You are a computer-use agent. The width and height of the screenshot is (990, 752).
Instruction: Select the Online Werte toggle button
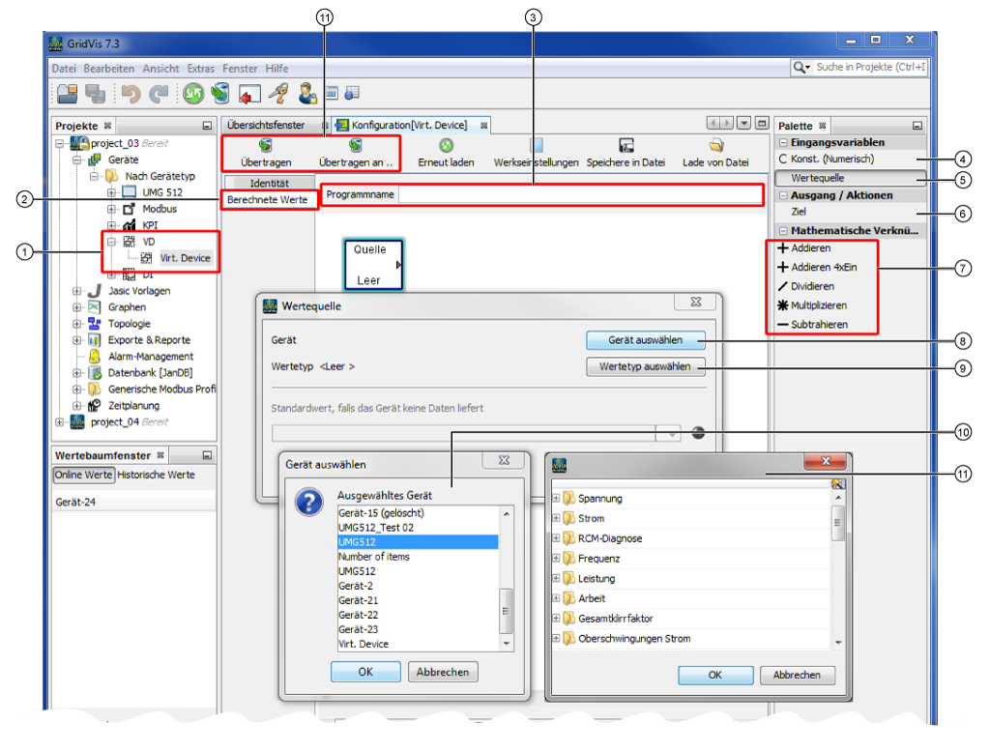tap(84, 475)
